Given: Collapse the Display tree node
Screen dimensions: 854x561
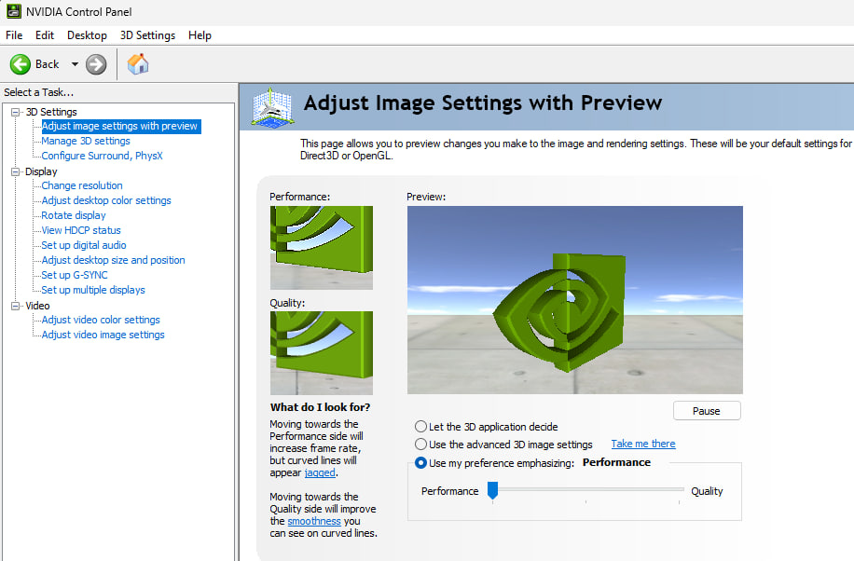Looking at the screenshot, I should point(15,171).
